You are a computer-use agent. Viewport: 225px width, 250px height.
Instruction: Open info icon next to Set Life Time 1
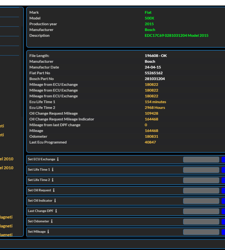[52, 169]
